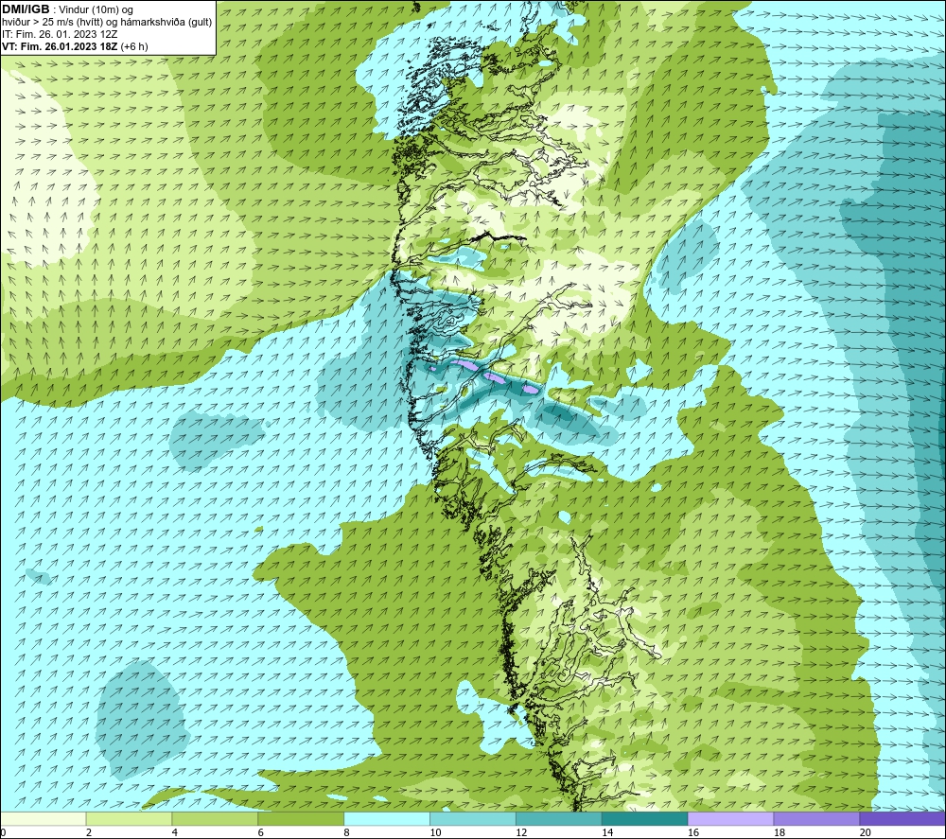Click the 0–2 m/s pale color swatch
The width and height of the screenshot is (946, 839).
[43, 818]
